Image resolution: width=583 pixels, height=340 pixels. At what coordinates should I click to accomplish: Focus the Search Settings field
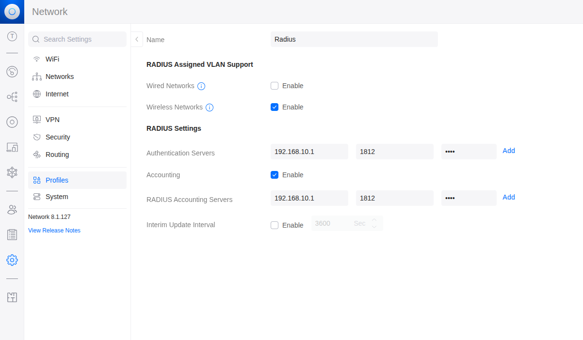coord(77,39)
